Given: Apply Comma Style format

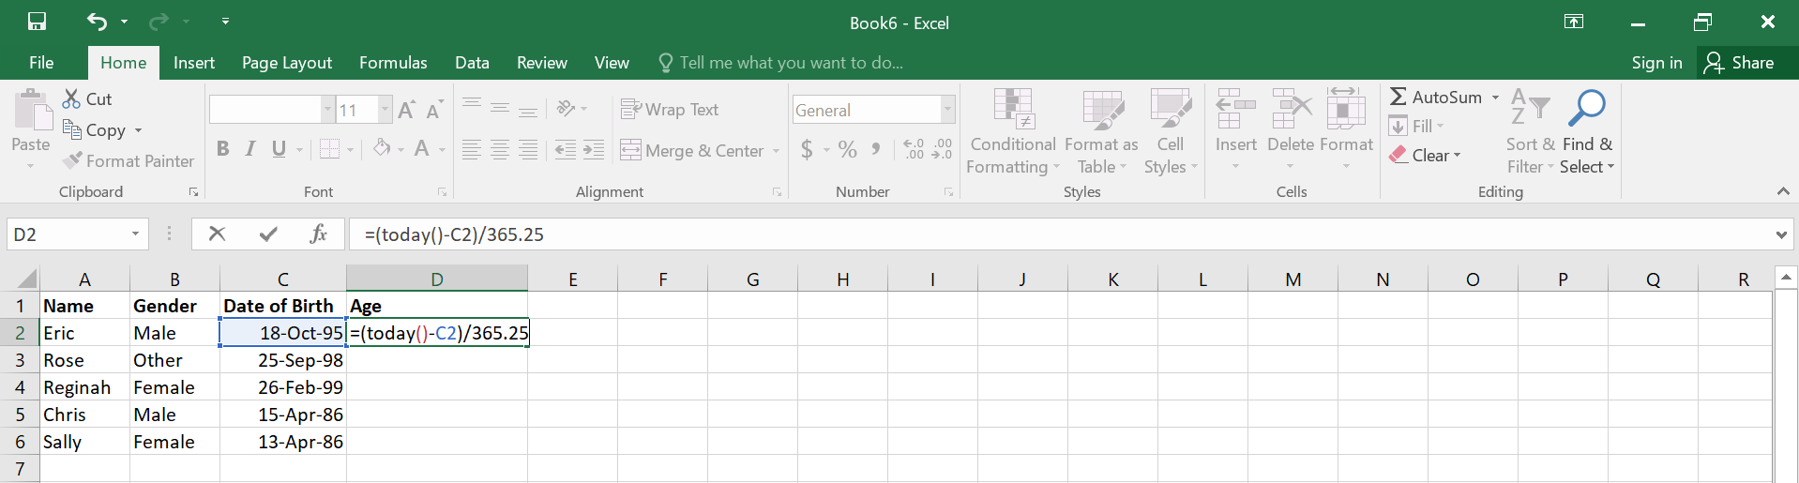Looking at the screenshot, I should click(876, 149).
